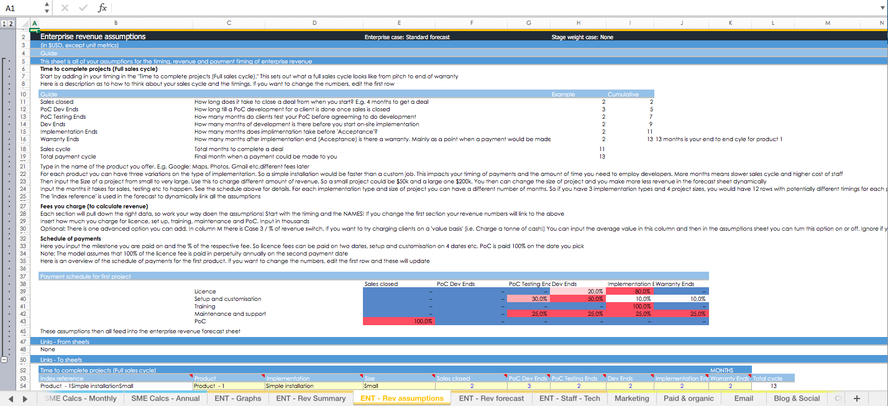Select column M header
This screenshot has height=406, width=888.
pos(828,24)
